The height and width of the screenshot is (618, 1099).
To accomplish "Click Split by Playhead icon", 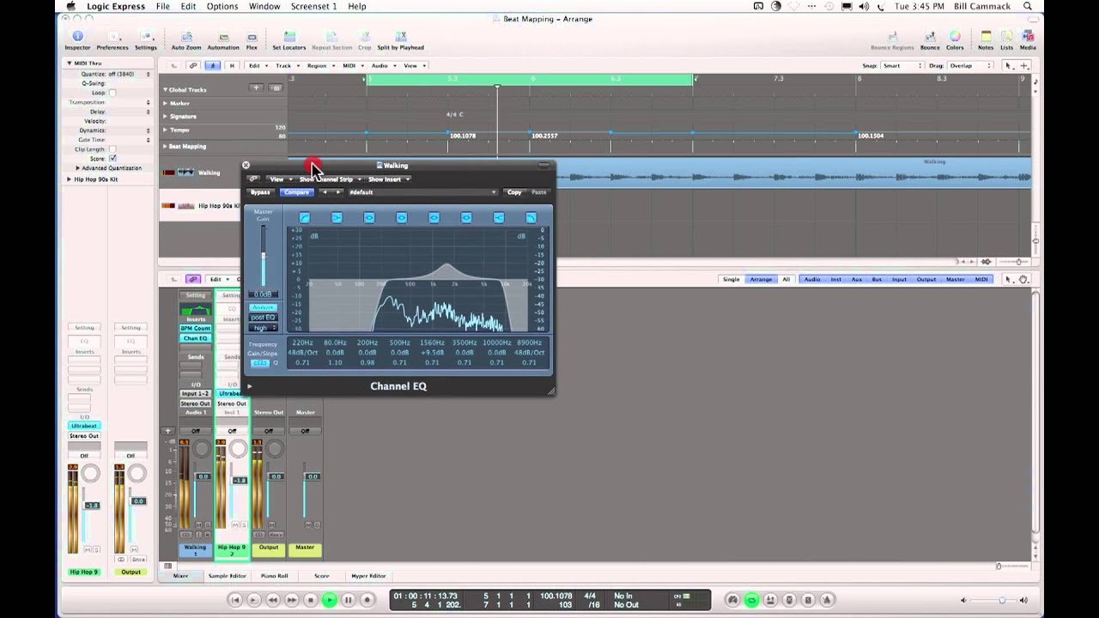I will point(400,39).
